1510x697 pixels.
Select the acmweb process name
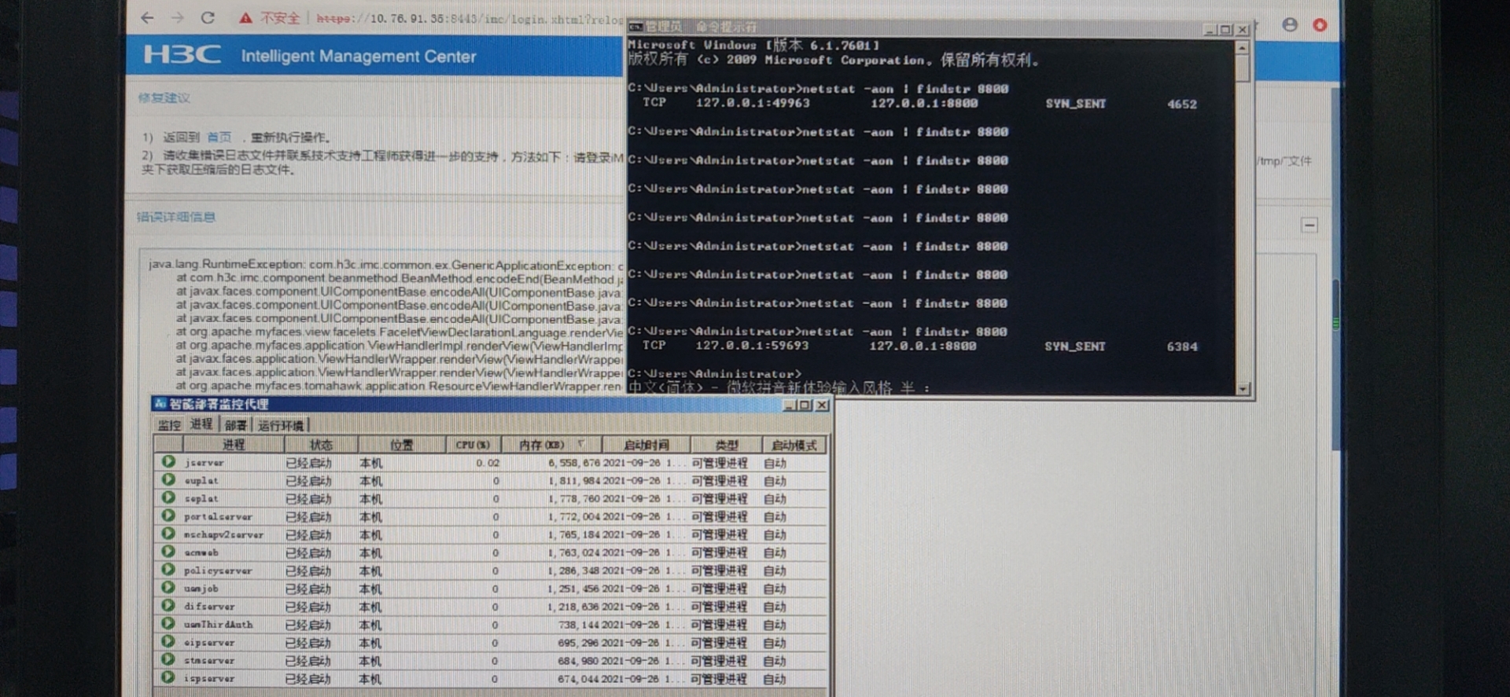pos(201,553)
